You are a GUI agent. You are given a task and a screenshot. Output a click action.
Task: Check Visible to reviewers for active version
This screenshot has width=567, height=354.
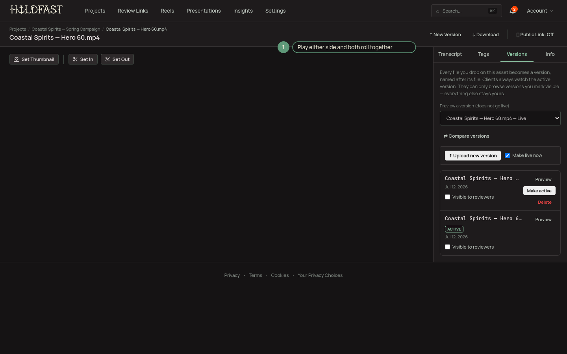click(447, 247)
